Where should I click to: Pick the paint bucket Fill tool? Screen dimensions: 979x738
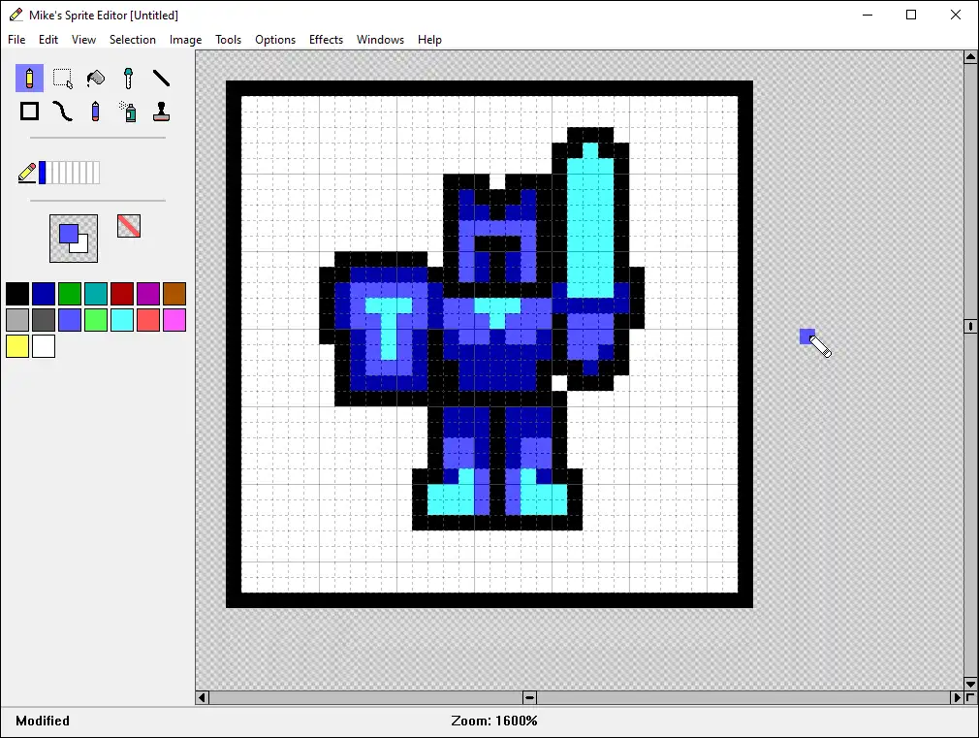(95, 79)
